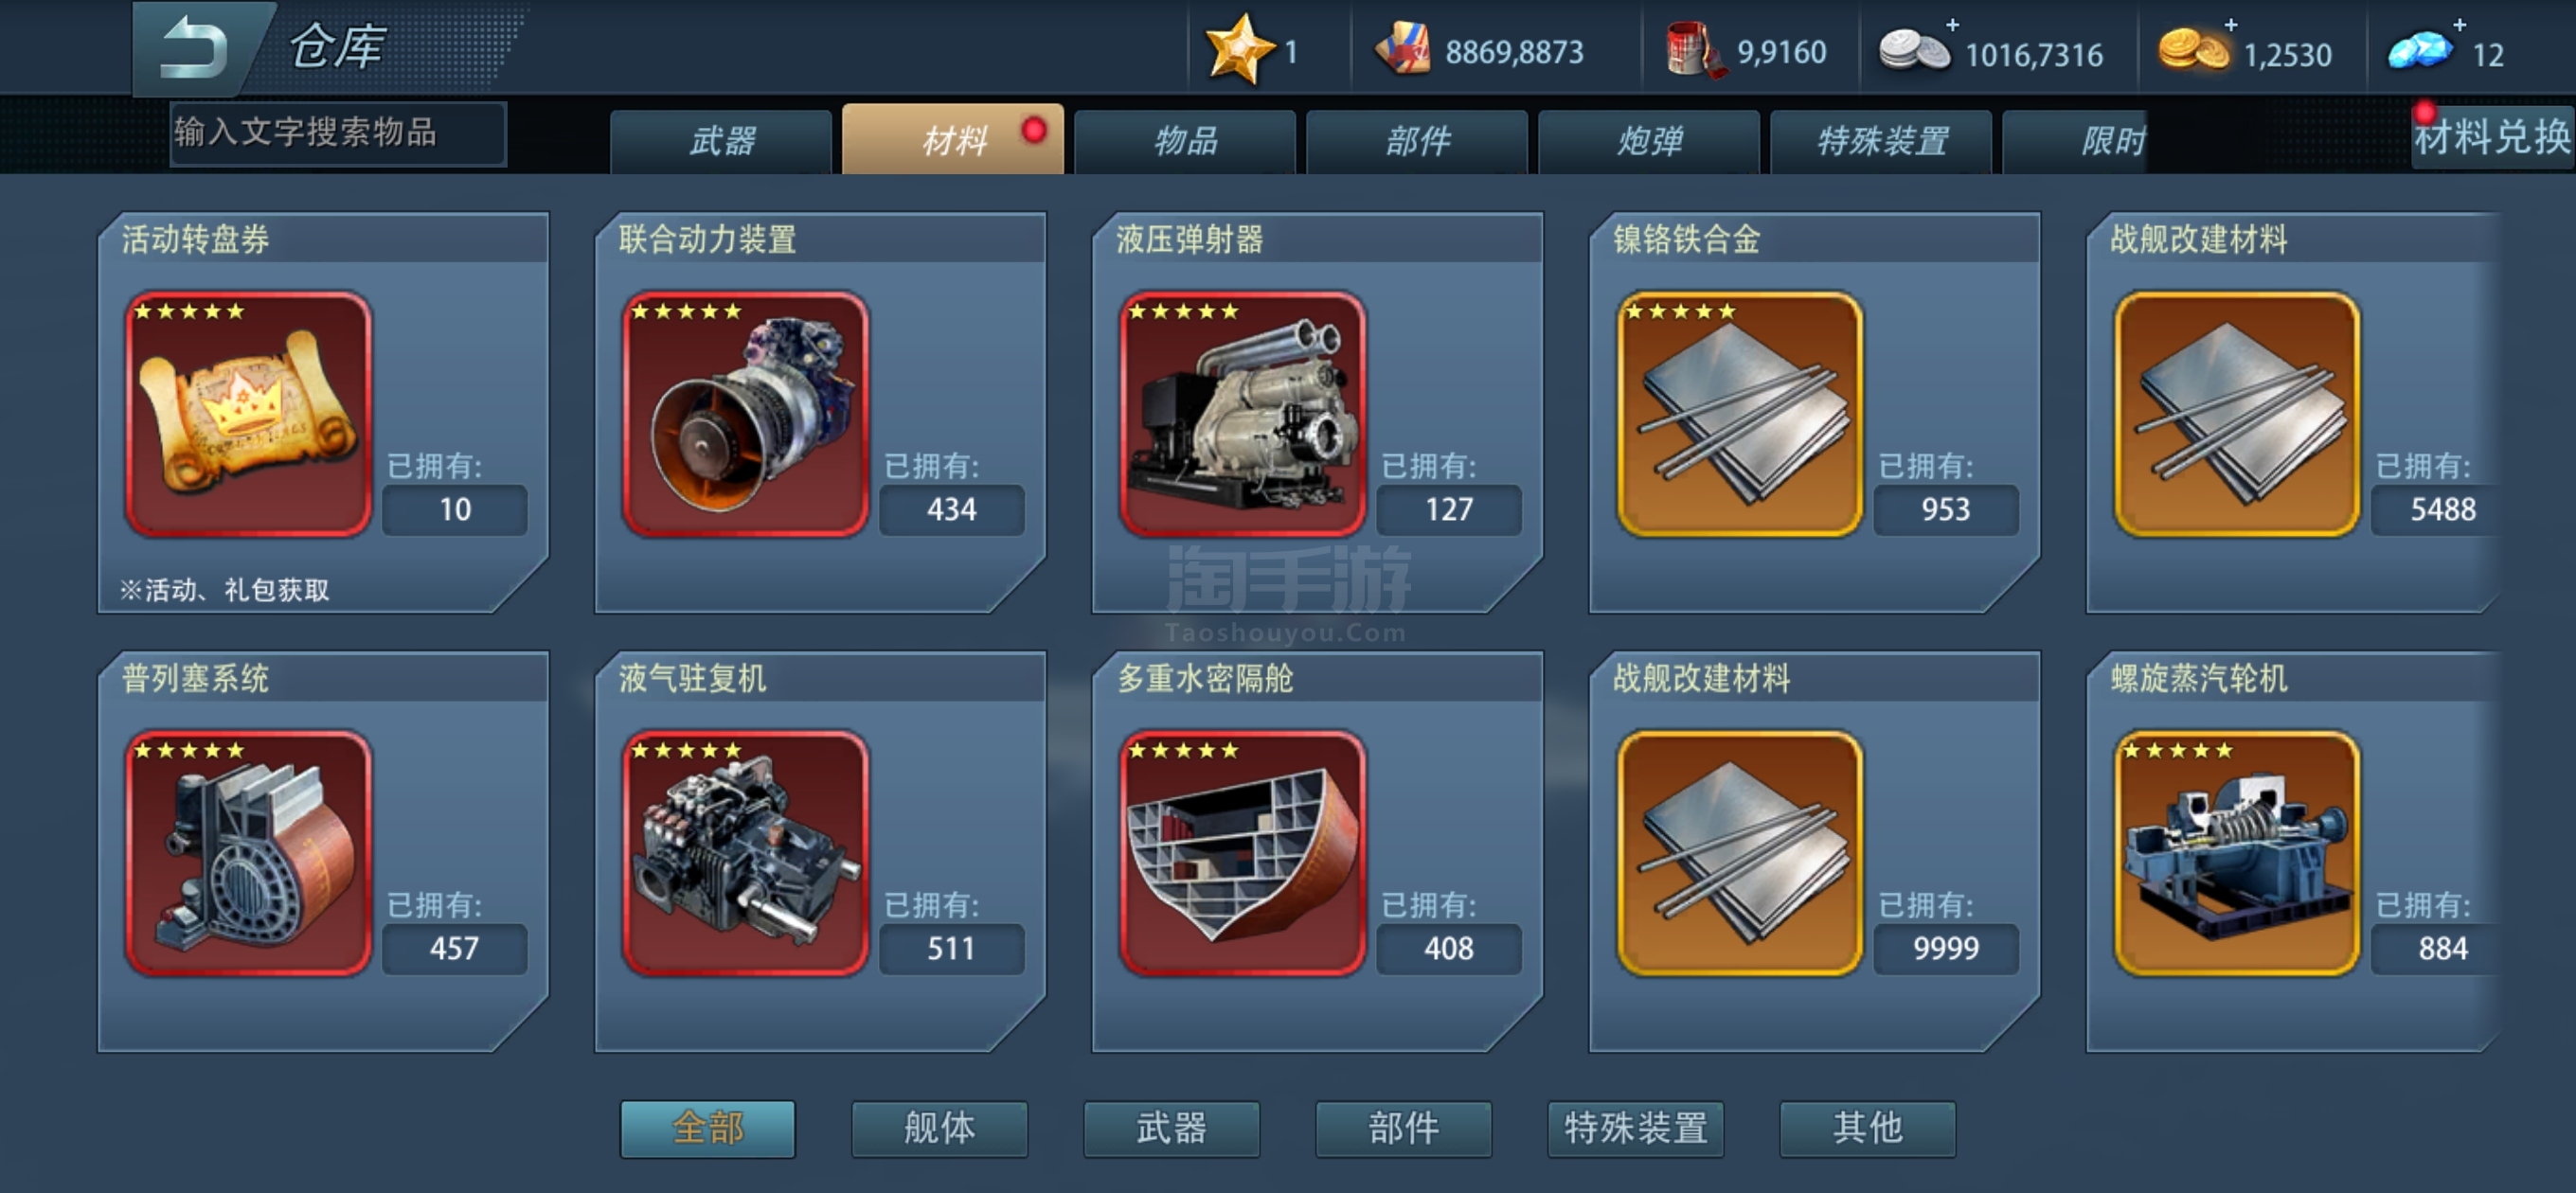Screen dimensions: 2576x1193
Task: Open the 液气驻复机 machine icon
Action: [745, 853]
